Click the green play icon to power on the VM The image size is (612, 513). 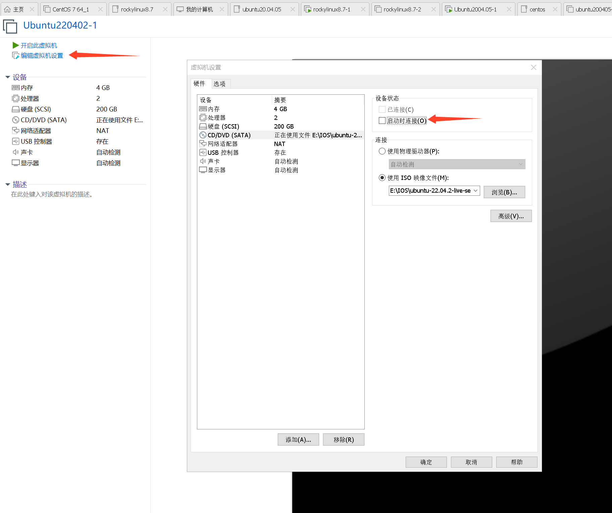pyautogui.click(x=15, y=45)
